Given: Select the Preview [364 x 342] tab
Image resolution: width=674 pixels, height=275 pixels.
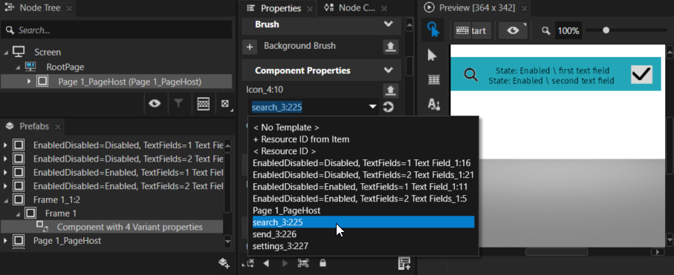Looking at the screenshot, I should [x=476, y=7].
